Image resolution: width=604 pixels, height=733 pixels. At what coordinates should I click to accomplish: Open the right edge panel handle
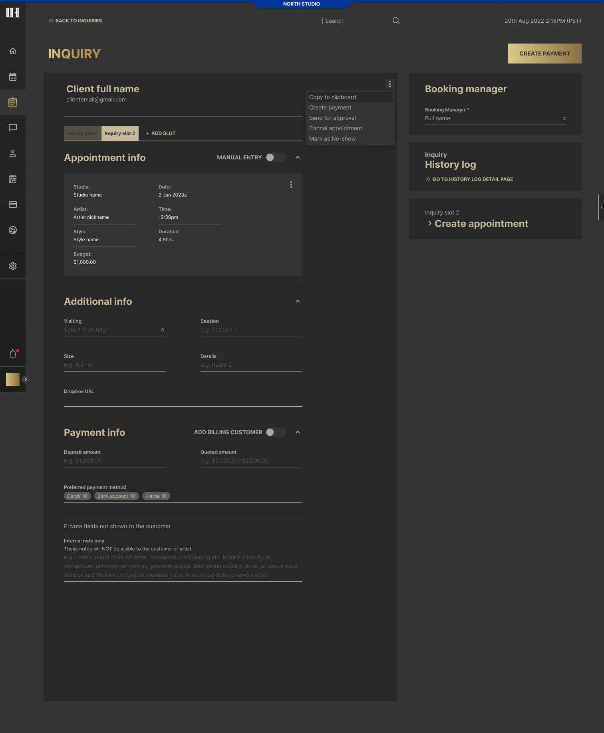pos(601,207)
